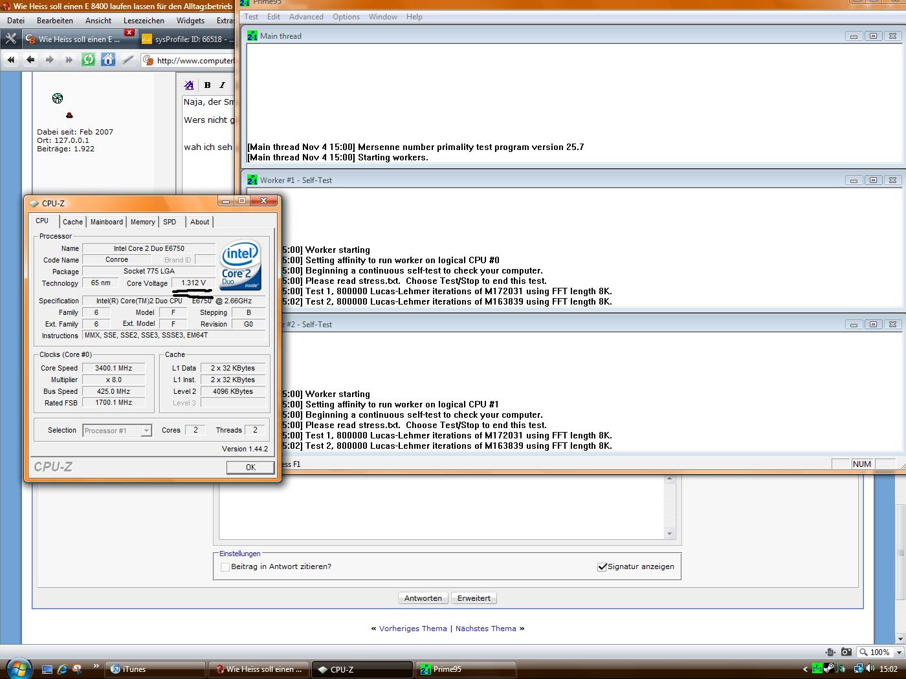Click the fit-to-width icon in status bar
This screenshot has height=679, width=906.
(831, 652)
